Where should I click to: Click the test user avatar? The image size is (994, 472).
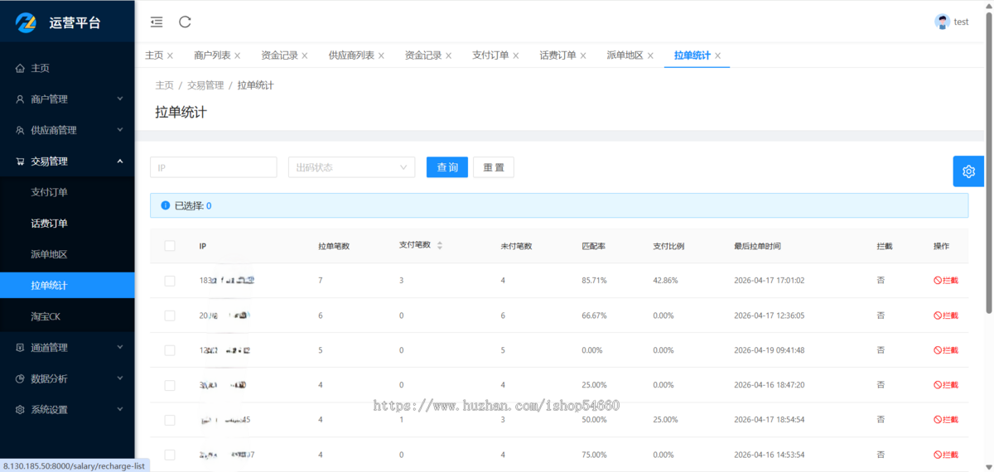click(942, 22)
